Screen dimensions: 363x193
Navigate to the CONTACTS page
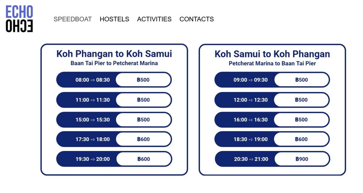coord(197,19)
